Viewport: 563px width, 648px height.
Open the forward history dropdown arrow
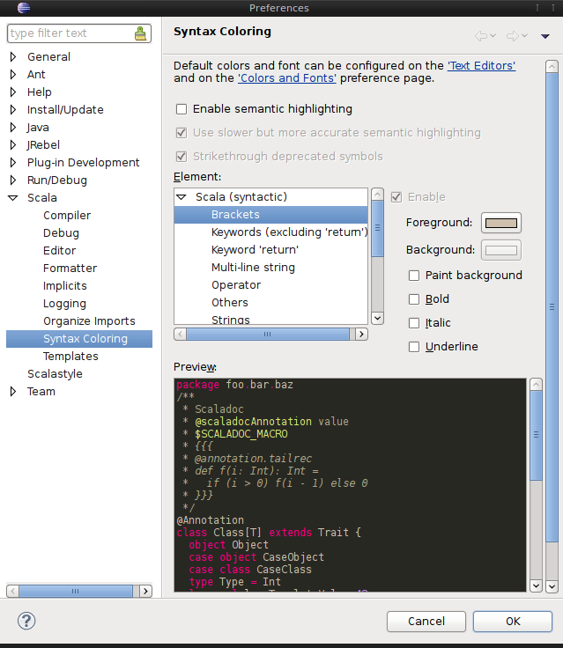pyautogui.click(x=524, y=36)
